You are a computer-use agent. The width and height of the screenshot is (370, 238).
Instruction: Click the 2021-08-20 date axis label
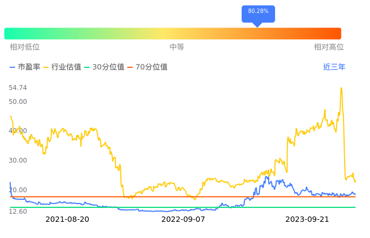[x=67, y=219]
